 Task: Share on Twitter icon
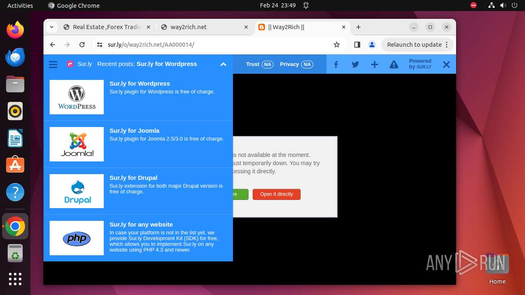point(355,64)
